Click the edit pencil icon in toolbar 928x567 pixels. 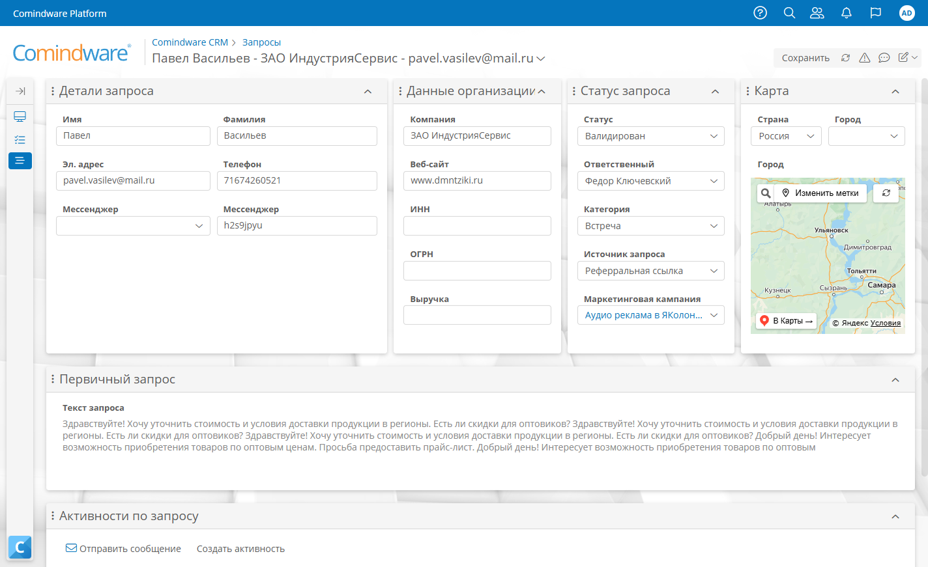coord(903,57)
